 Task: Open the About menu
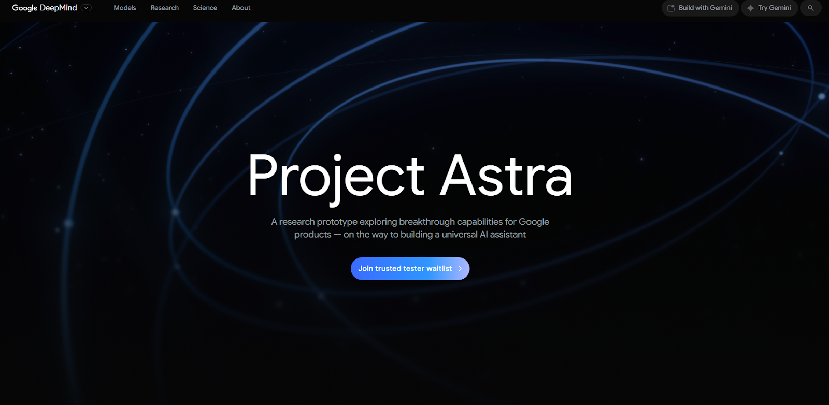[x=241, y=8]
